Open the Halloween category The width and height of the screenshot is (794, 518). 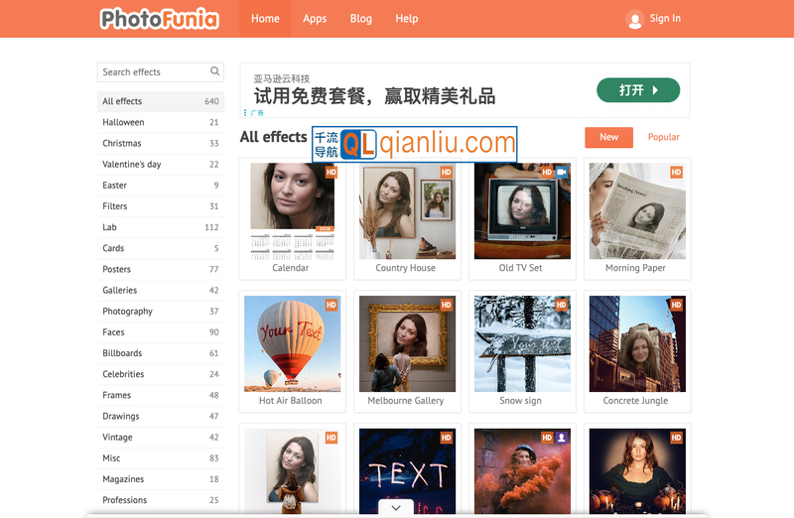point(161,122)
